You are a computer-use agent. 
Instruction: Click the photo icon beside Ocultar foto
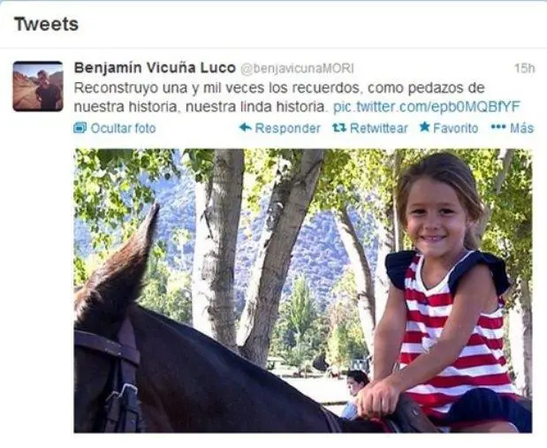pyautogui.click(x=80, y=128)
